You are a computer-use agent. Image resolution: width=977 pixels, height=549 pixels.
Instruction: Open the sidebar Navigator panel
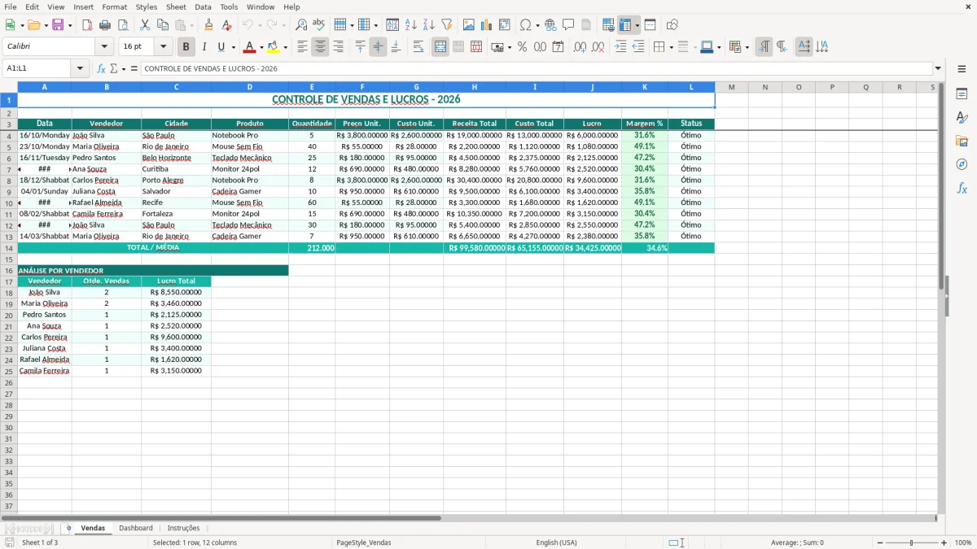click(x=962, y=164)
